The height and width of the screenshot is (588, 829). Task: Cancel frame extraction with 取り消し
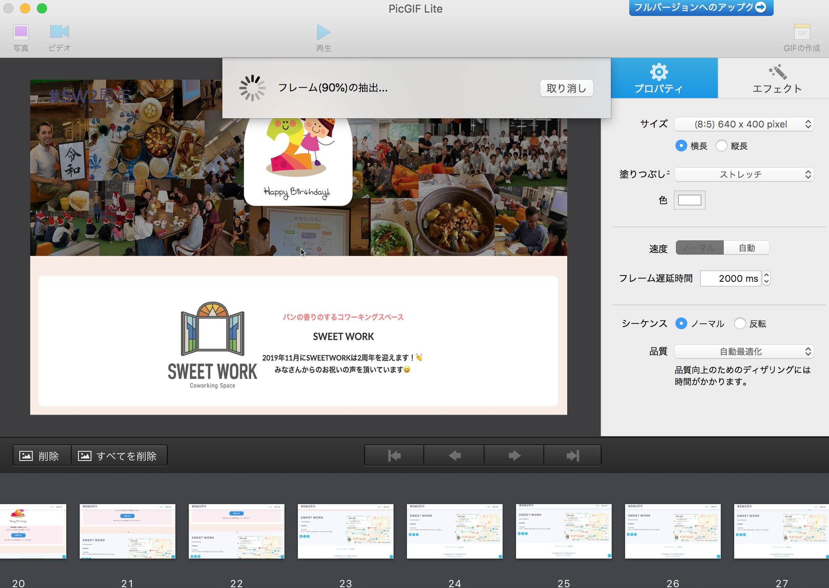(566, 88)
